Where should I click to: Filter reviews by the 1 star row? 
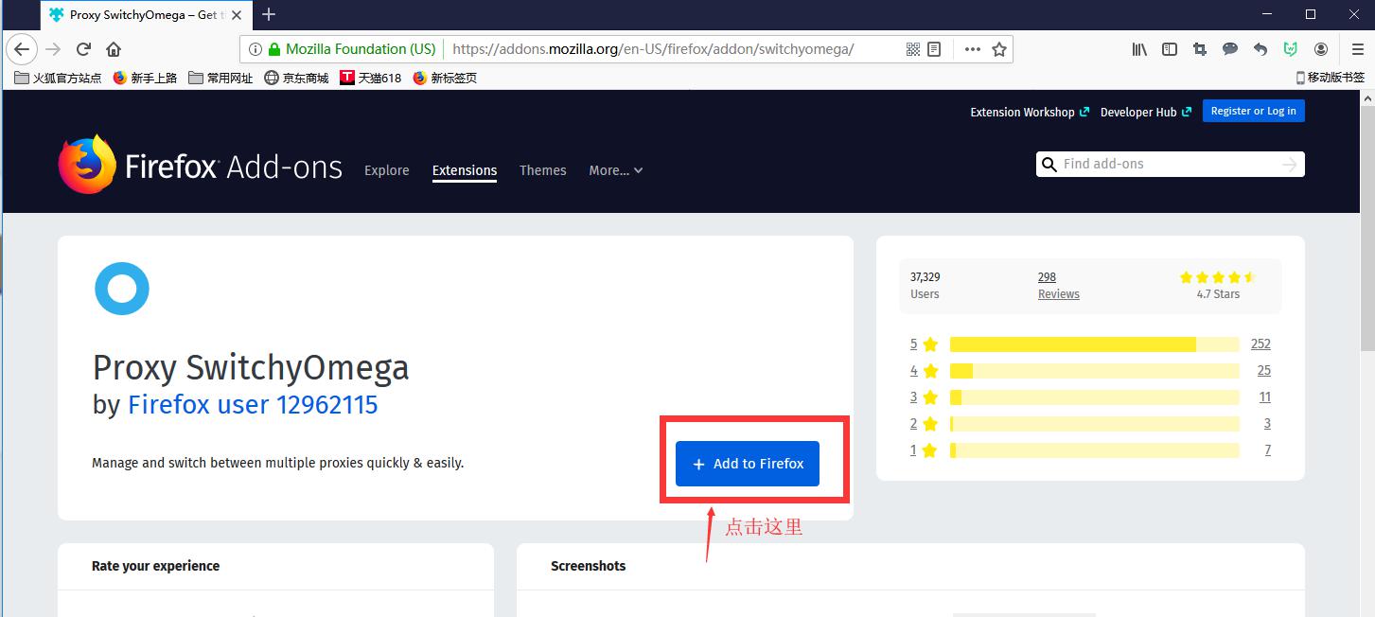pos(1090,450)
